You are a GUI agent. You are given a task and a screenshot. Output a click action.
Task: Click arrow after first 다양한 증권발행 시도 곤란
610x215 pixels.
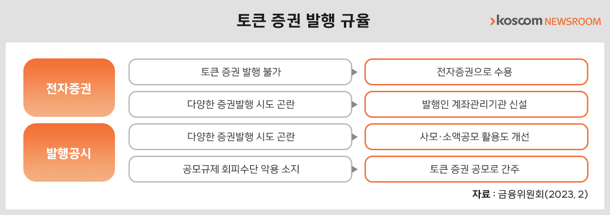(x=354, y=105)
